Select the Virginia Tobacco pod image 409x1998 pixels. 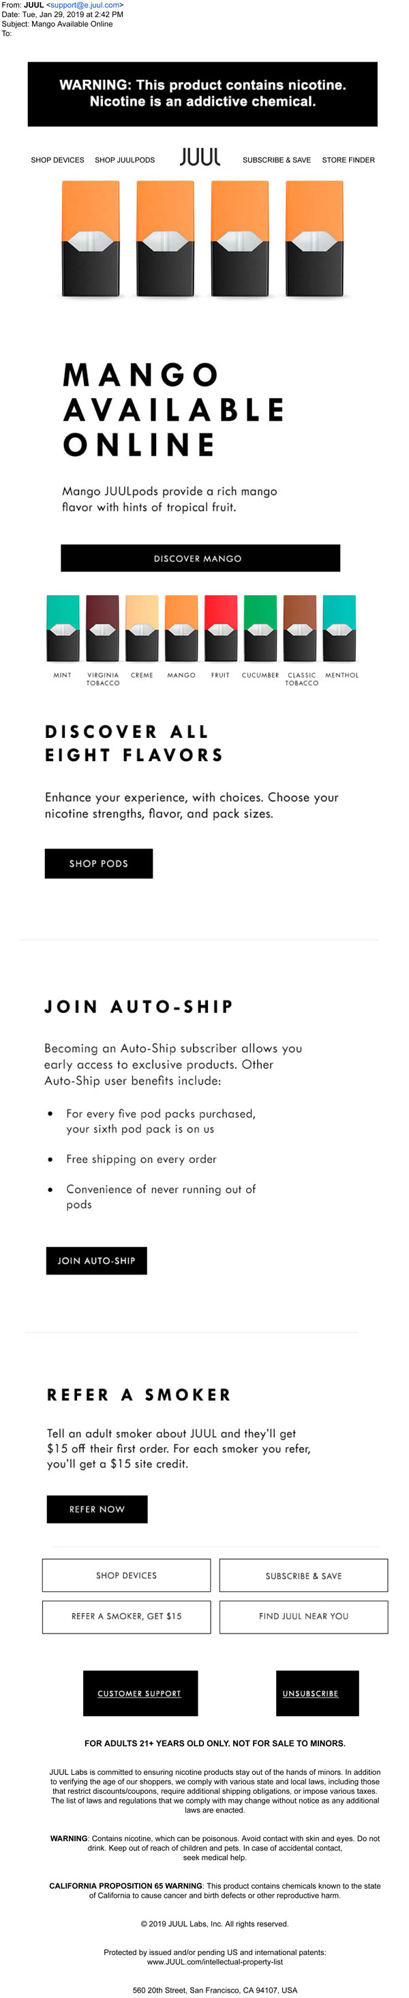click(102, 627)
